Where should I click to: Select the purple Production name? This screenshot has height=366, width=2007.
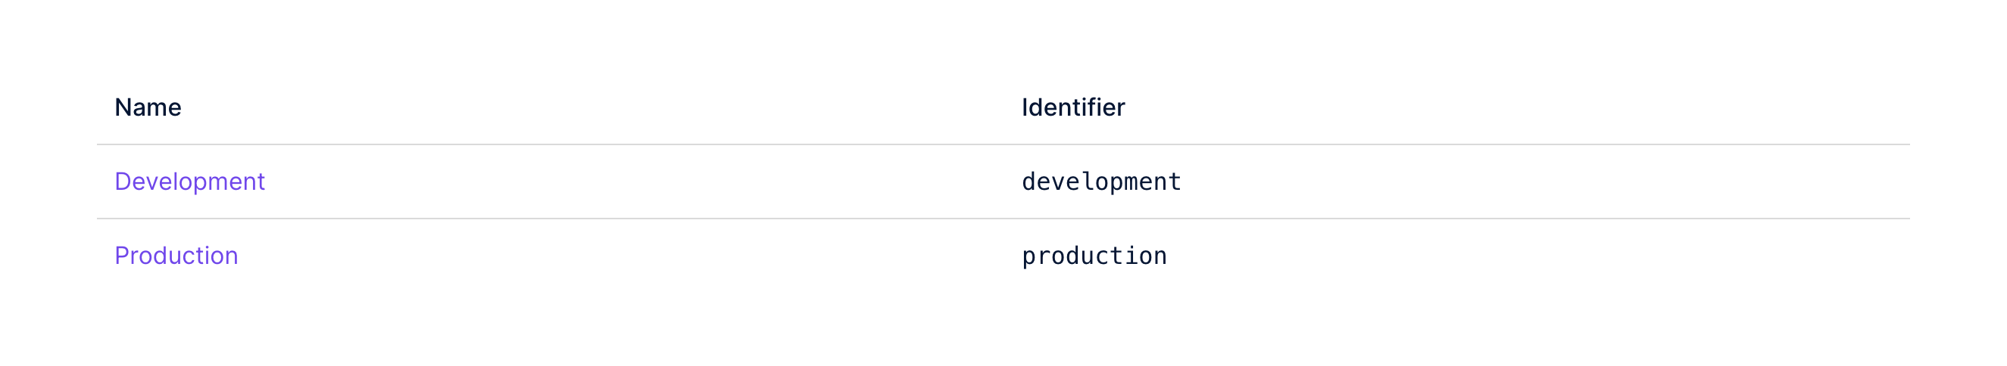(x=176, y=256)
